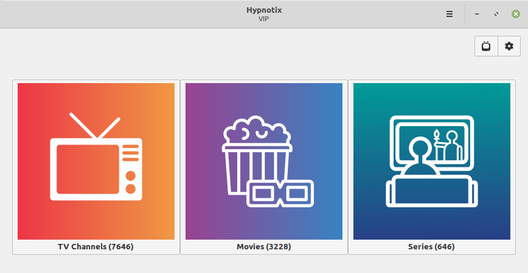Open the Movies (3228) label
Screen dimensions: 528x273
tap(263, 247)
